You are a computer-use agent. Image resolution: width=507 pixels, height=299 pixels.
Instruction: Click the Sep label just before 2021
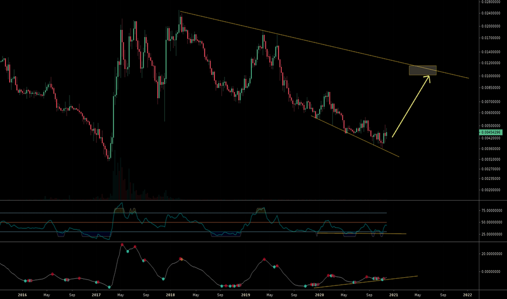pos(369,295)
